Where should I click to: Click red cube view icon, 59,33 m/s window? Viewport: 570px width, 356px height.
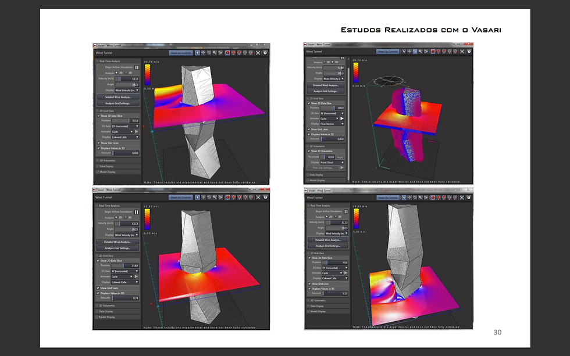[x=433, y=52]
